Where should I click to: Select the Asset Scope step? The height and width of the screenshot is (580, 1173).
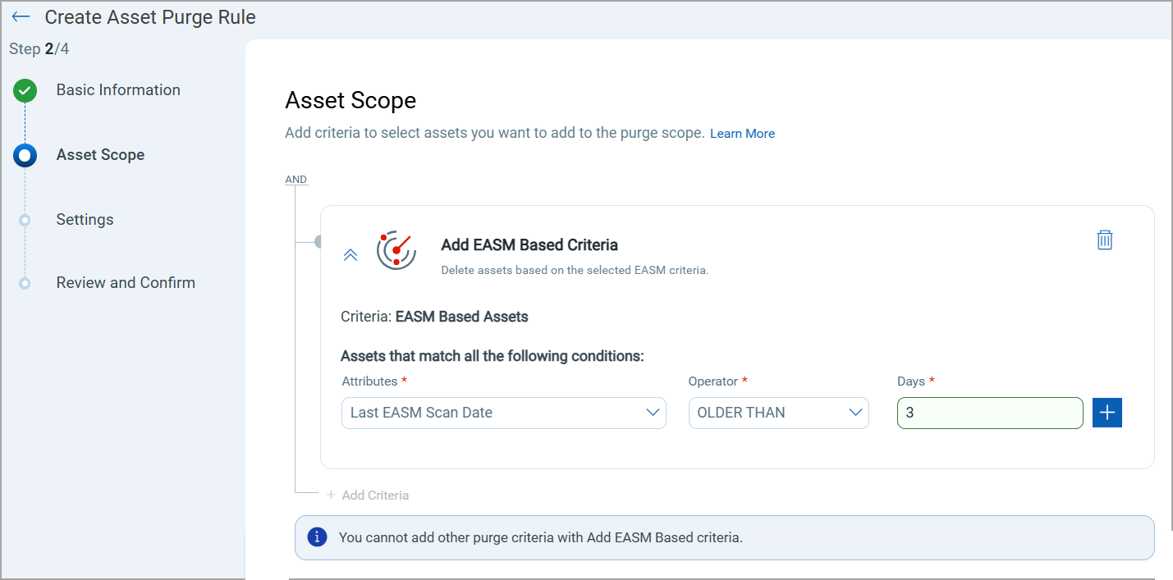pyautogui.click(x=100, y=155)
